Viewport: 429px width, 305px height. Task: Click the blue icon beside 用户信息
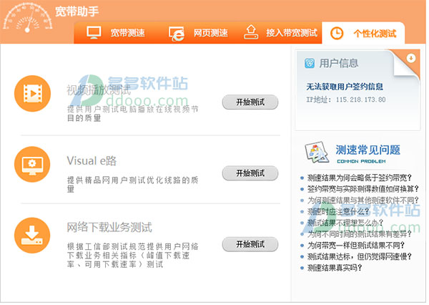click(310, 63)
